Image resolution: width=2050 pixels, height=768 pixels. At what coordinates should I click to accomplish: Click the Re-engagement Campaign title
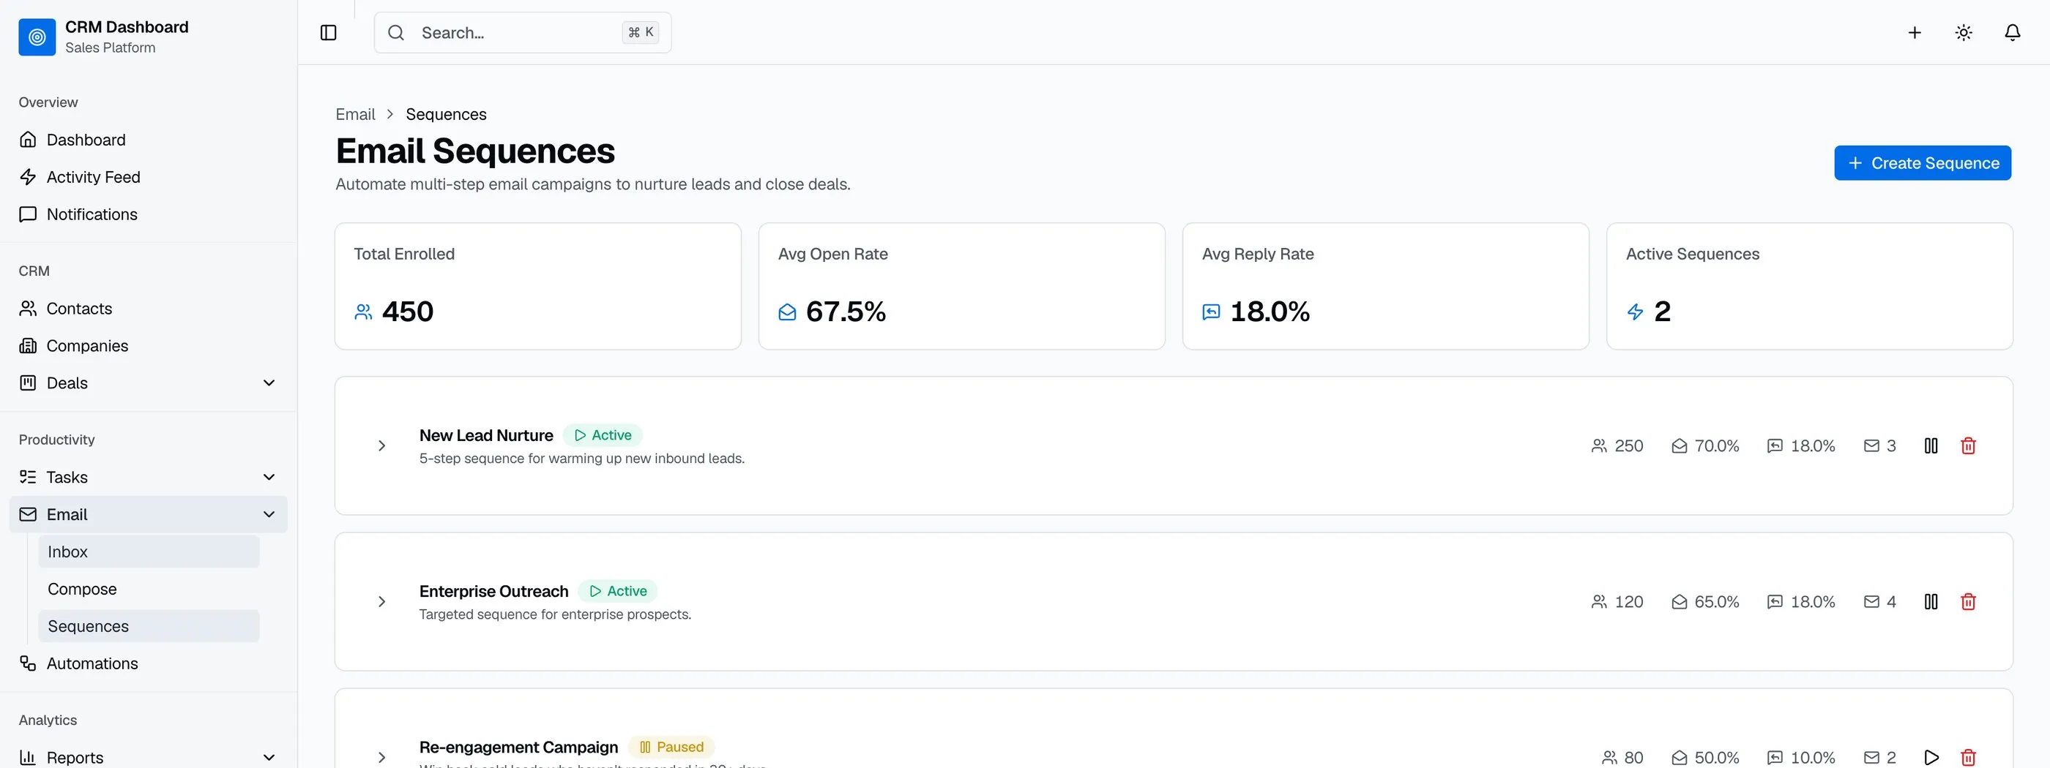(518, 748)
